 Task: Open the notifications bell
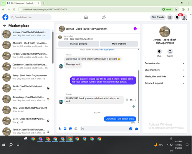[x=177, y=17]
